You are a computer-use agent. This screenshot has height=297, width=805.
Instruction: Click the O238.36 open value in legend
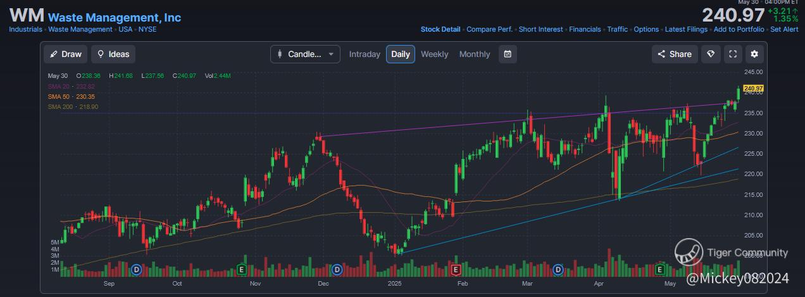point(89,76)
